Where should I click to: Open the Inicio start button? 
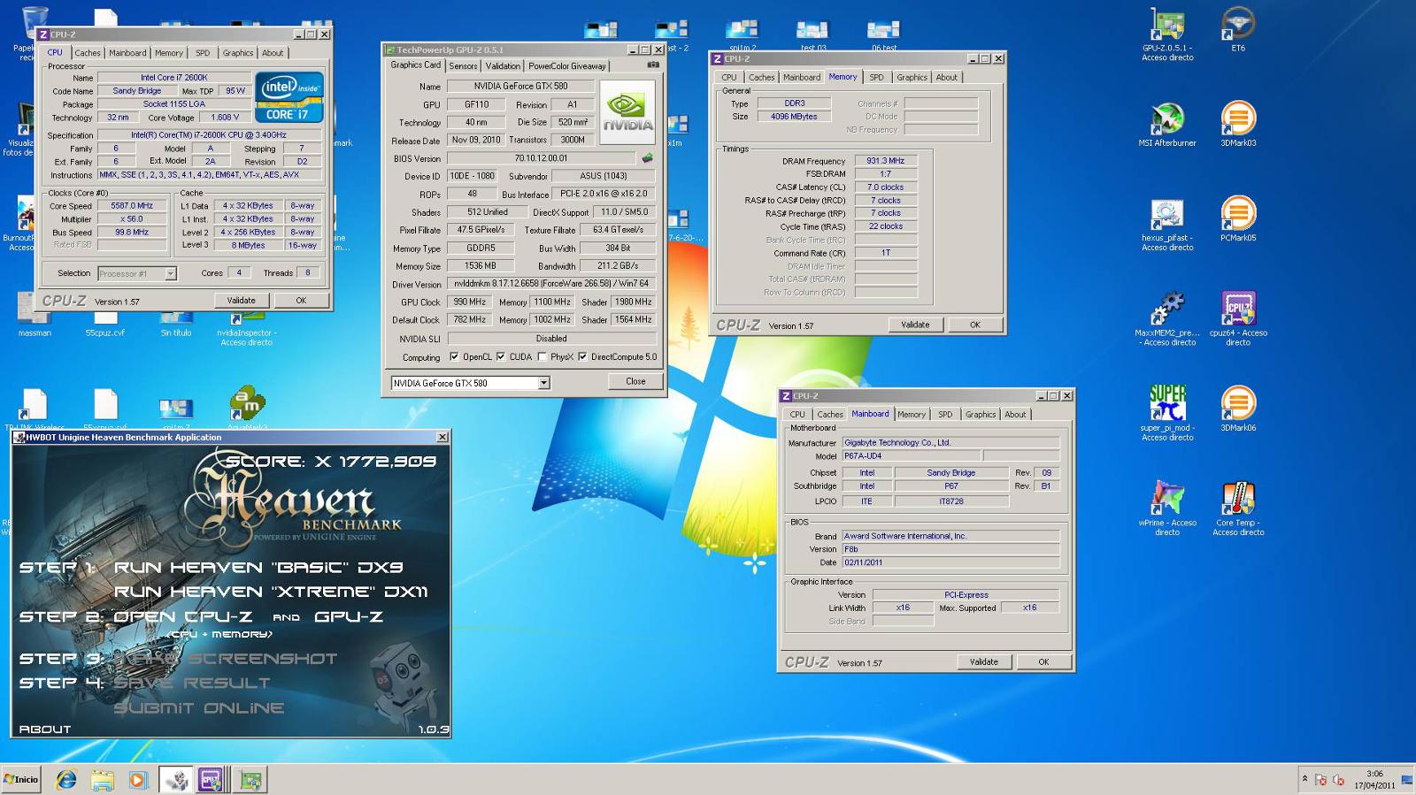(21, 779)
